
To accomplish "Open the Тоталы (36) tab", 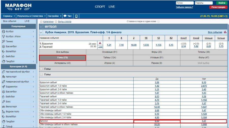I will [x=204, y=52].
